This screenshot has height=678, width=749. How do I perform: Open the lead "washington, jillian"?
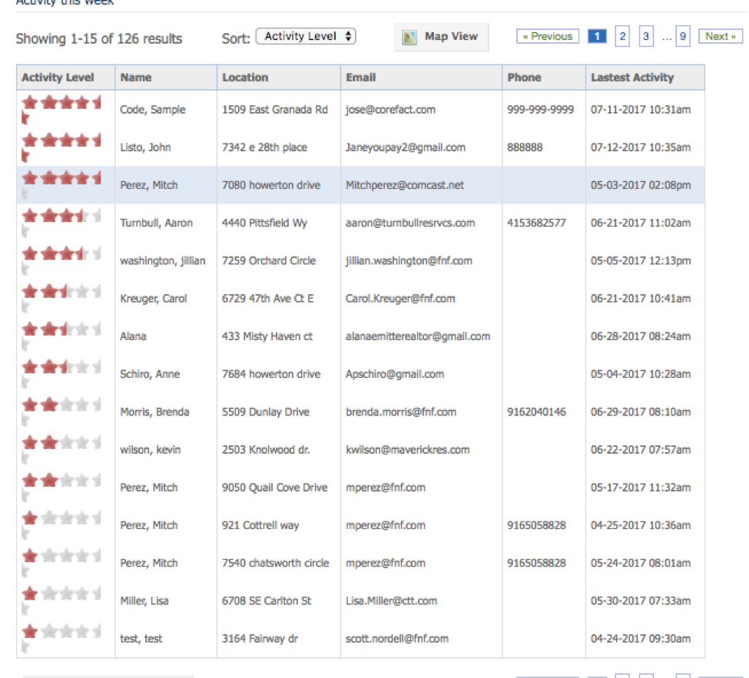click(163, 261)
